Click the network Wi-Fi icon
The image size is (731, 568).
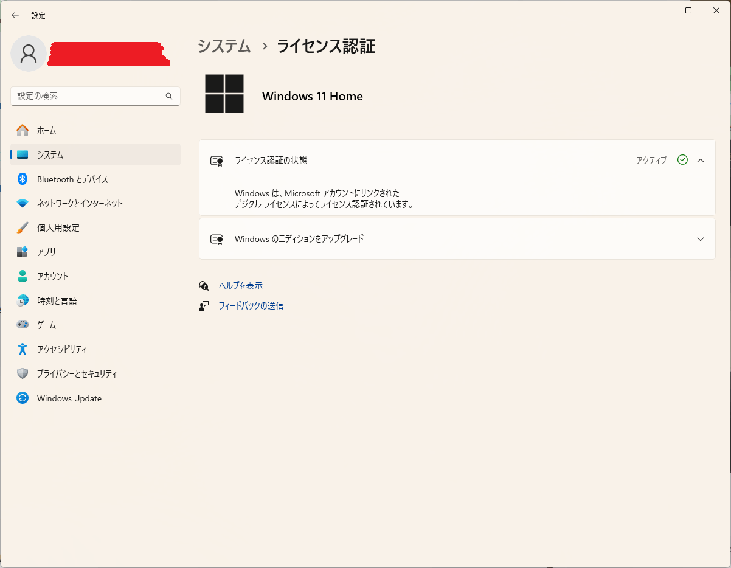[x=23, y=203]
